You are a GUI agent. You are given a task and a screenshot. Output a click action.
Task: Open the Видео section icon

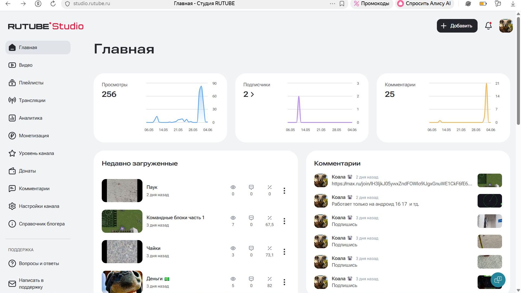tap(12, 65)
